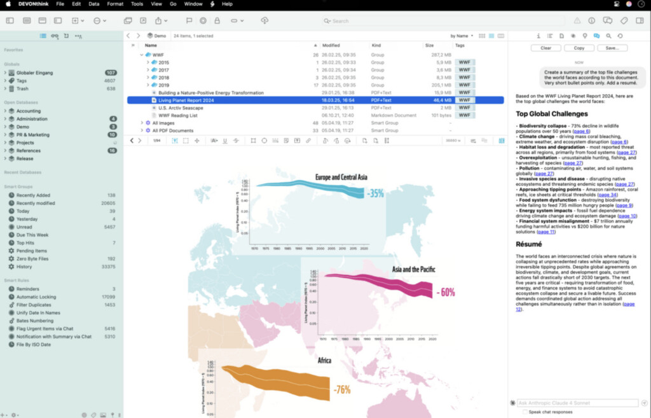Screen dimensions: 651x418
Task: Enable Speak chat responses checkbox
Action: [525, 412]
